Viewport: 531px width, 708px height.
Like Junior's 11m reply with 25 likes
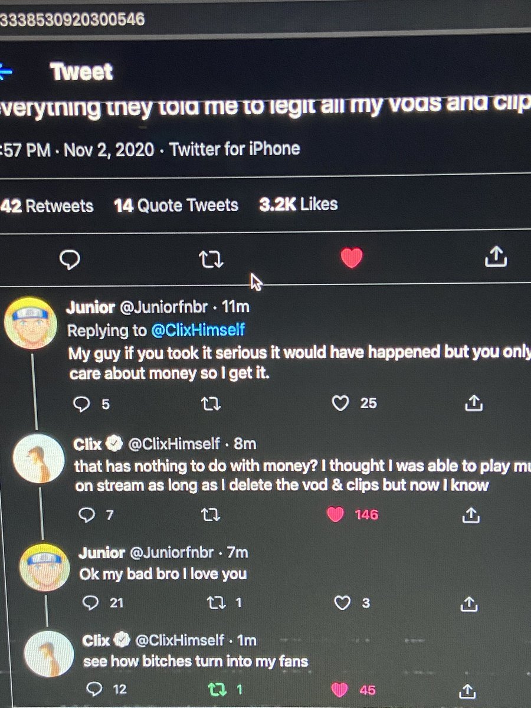pos(340,403)
